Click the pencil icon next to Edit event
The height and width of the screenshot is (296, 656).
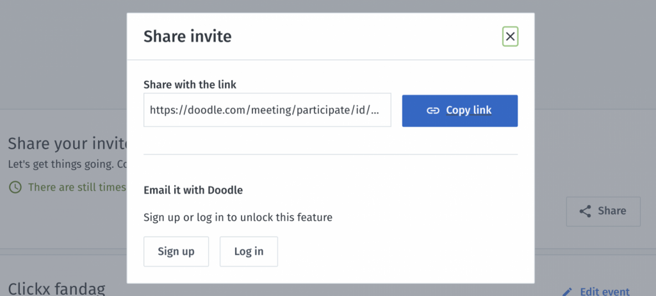click(567, 292)
